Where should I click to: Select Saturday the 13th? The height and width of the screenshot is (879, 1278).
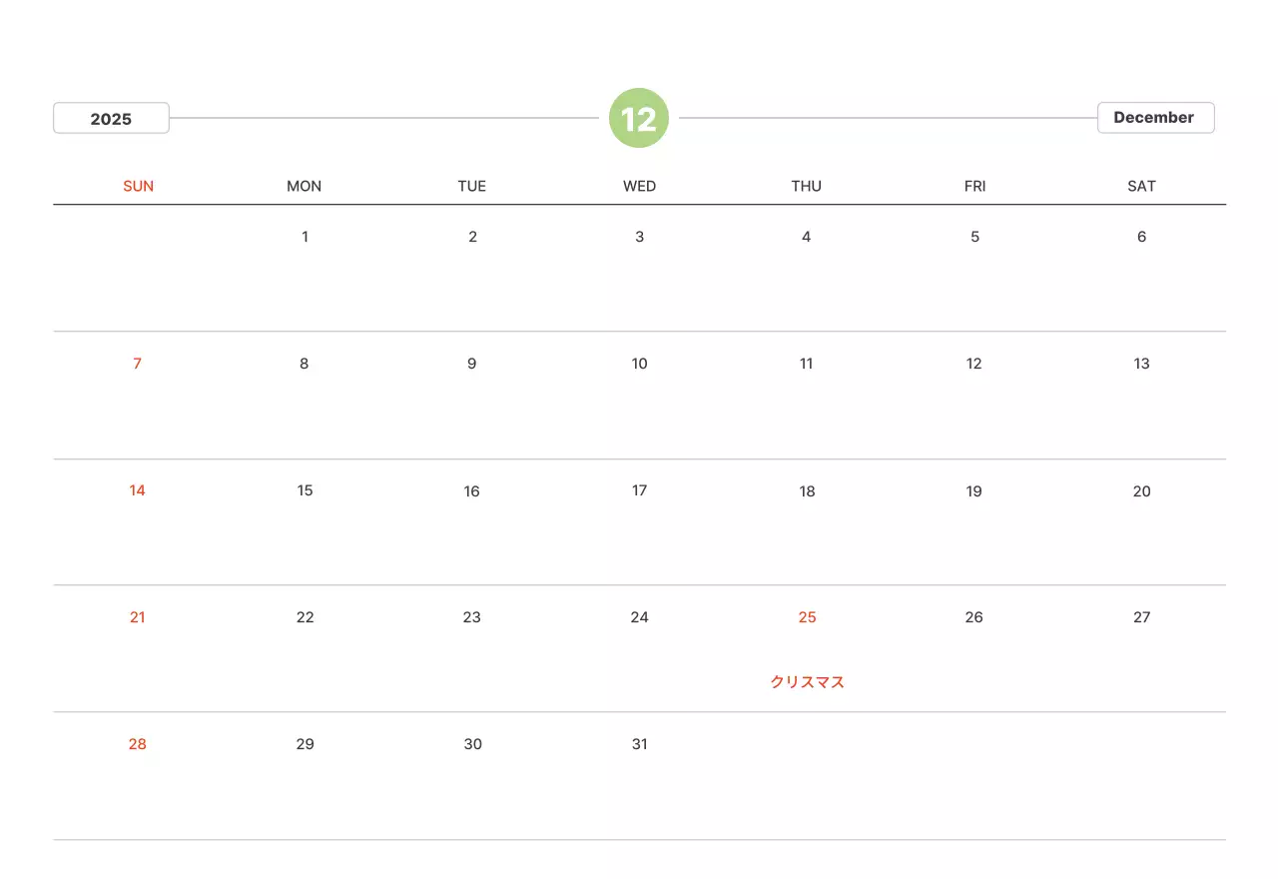point(1141,364)
